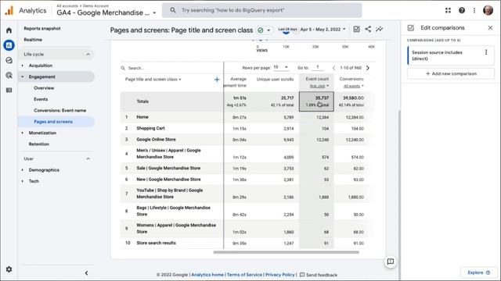Open Google apps grid icon
The height and width of the screenshot is (281, 501).
(x=448, y=10)
